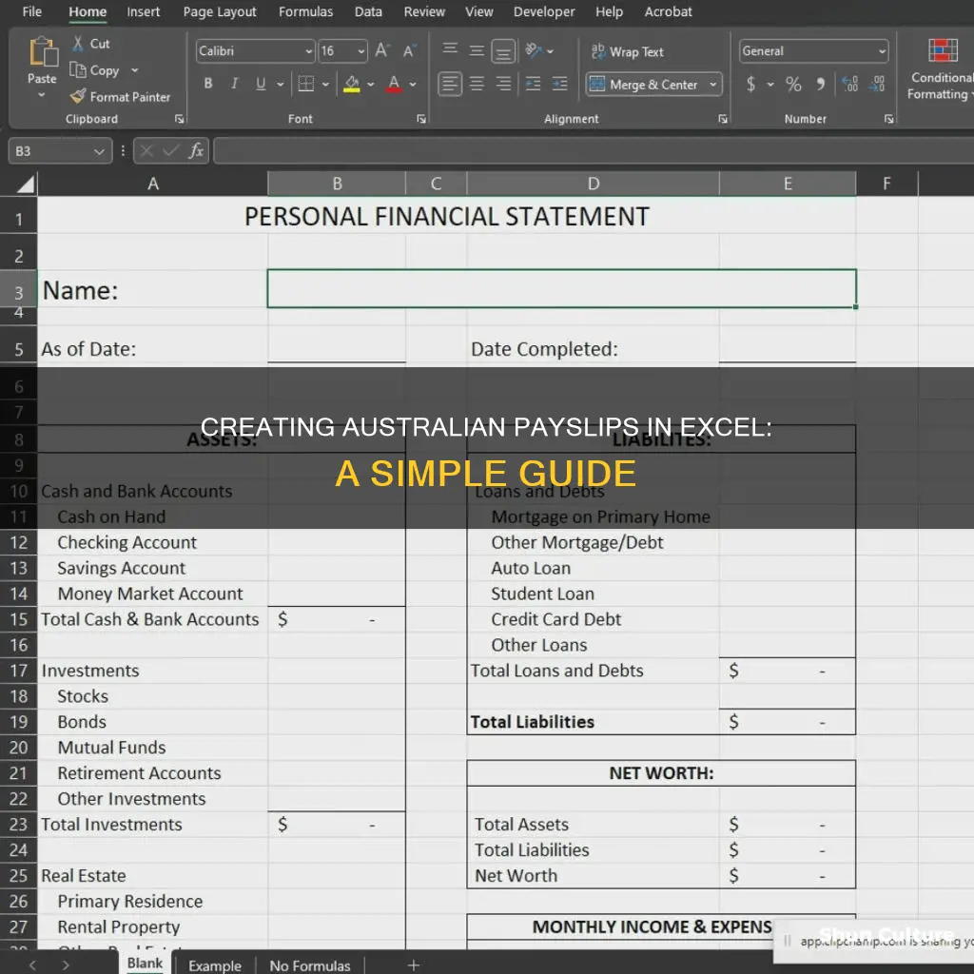Apply yellow Fill Color bucket

[352, 84]
